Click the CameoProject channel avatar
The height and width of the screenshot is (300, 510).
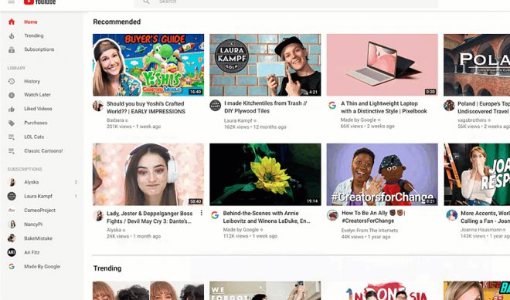coord(12,211)
